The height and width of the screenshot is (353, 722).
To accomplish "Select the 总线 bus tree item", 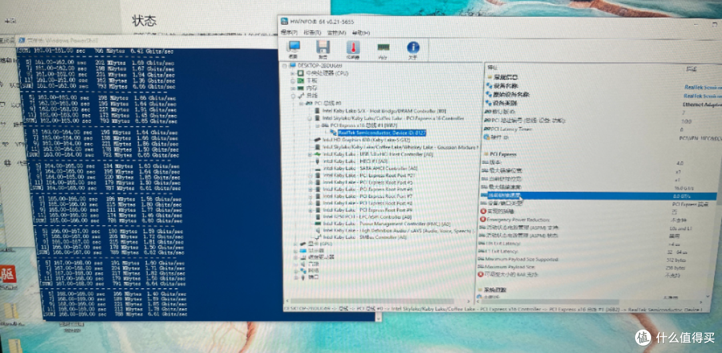I will pyautogui.click(x=312, y=96).
